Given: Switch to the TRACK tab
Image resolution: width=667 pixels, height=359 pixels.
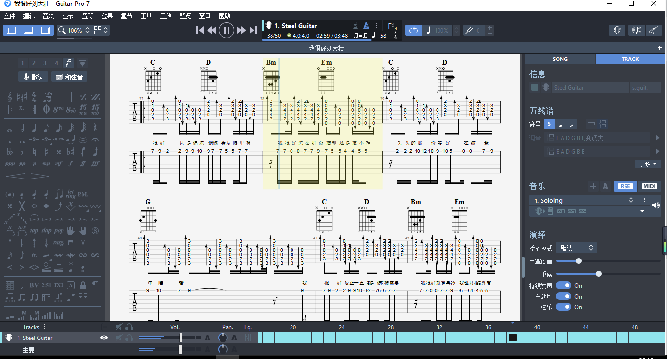Looking at the screenshot, I should tap(630, 59).
